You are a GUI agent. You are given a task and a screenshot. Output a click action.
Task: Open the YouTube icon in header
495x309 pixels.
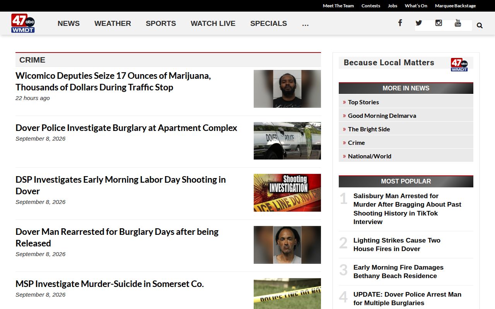tap(458, 23)
